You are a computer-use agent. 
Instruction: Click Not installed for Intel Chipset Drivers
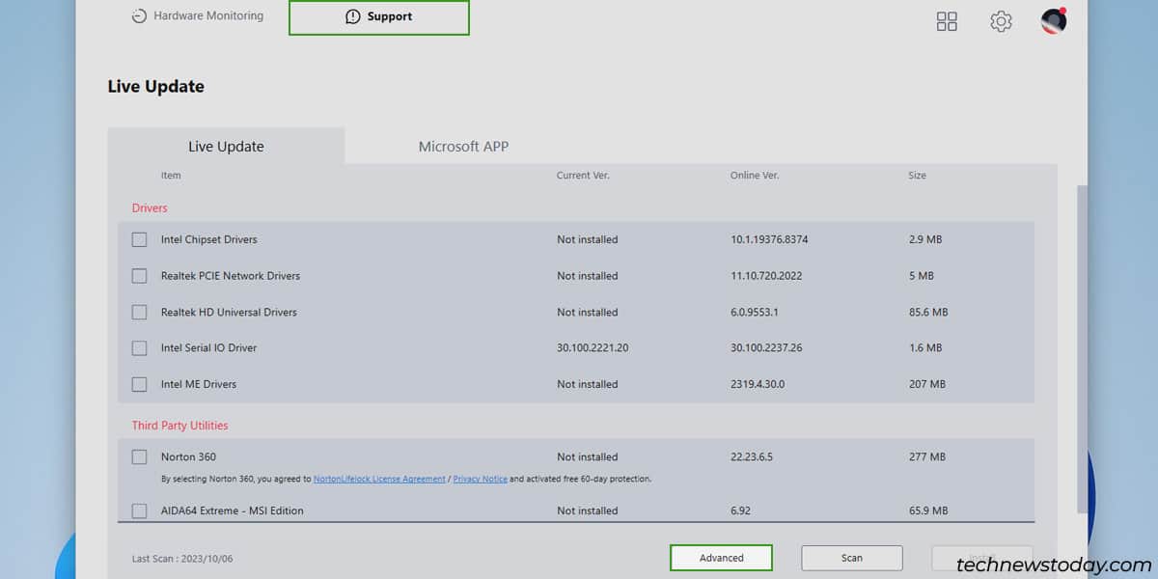[588, 239]
